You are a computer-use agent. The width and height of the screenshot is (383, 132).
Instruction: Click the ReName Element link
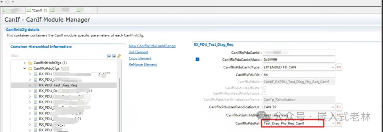[143, 64]
